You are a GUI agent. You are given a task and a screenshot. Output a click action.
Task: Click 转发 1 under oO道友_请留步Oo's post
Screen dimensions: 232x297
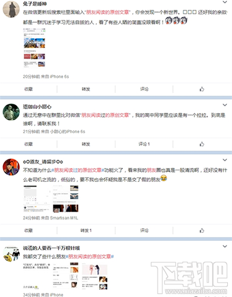86,230
